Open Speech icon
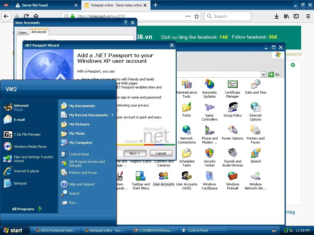The width and height of the screenshot is (314, 235). tap(255, 156)
